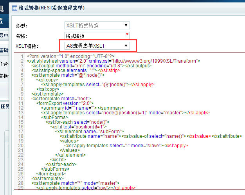Click the xsl:for-each select="node()" line
The width and height of the screenshot is (245, 195).
pos(77,122)
